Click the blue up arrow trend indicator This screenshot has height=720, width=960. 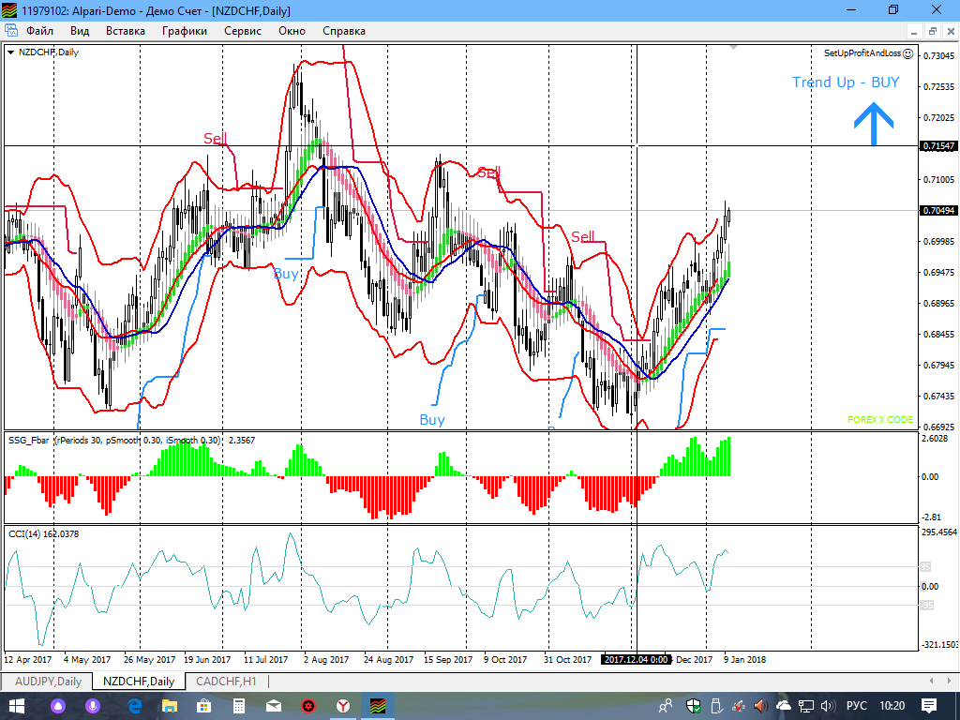pos(874,124)
